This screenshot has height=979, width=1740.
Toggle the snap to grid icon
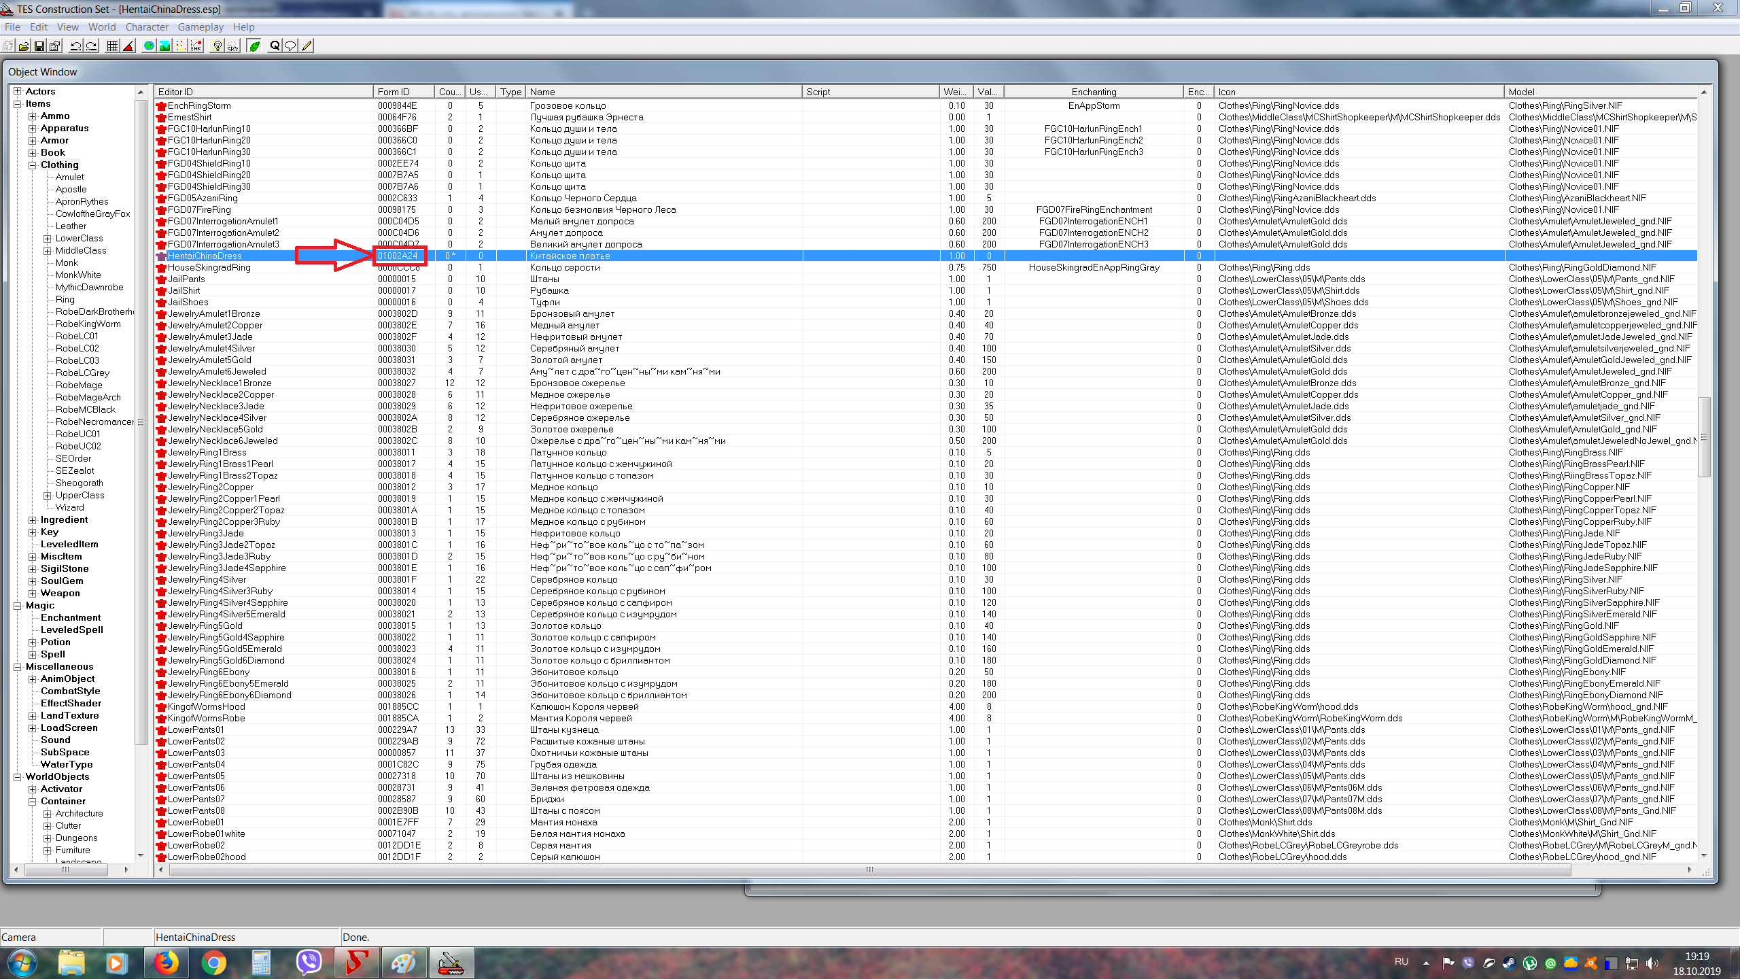click(112, 46)
